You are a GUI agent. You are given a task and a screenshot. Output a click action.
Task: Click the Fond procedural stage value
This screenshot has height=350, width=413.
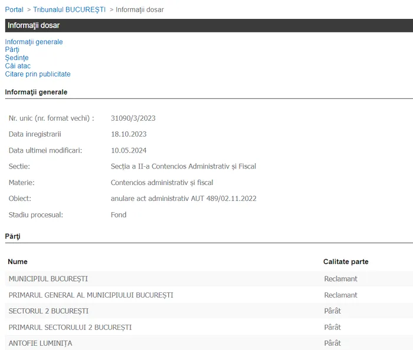[x=119, y=215]
